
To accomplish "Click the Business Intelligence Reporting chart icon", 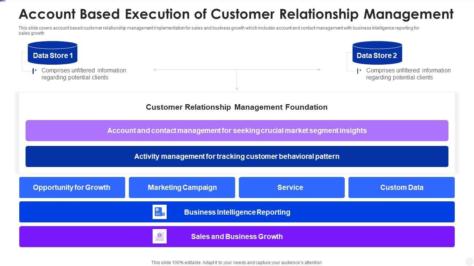I will click(x=160, y=212).
